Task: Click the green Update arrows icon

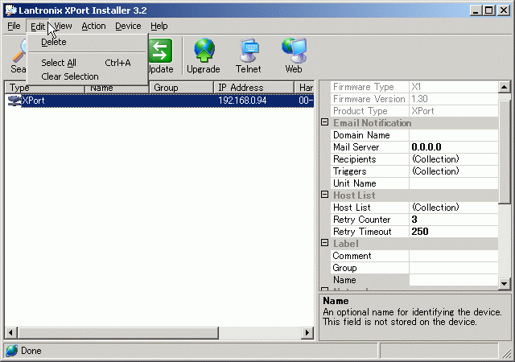Action: click(x=161, y=51)
